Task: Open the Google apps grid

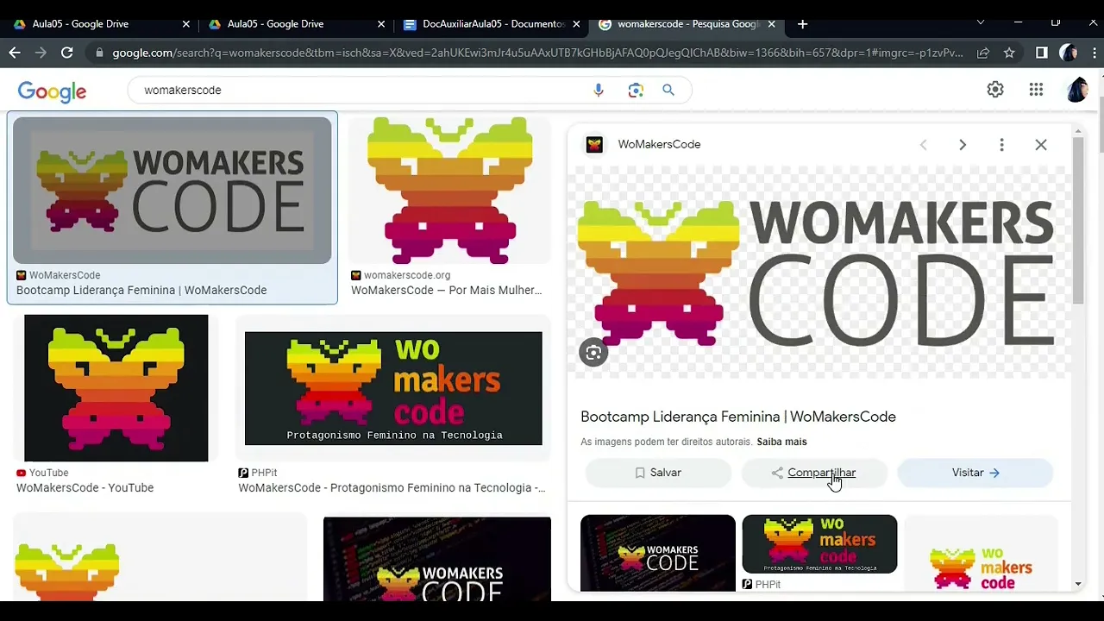Action: point(1036,90)
